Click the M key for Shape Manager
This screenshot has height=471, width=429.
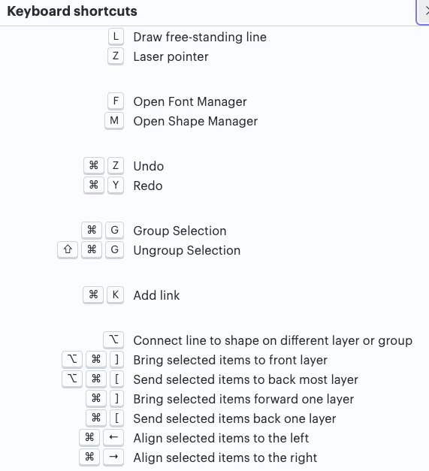tap(114, 121)
